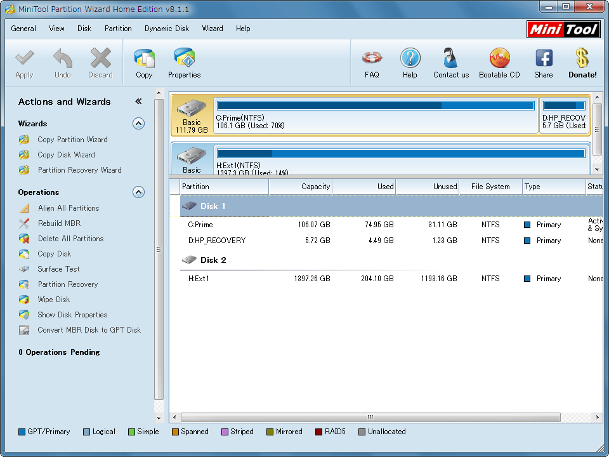
Task: Click the Wipe Disk link
Action: [54, 300]
